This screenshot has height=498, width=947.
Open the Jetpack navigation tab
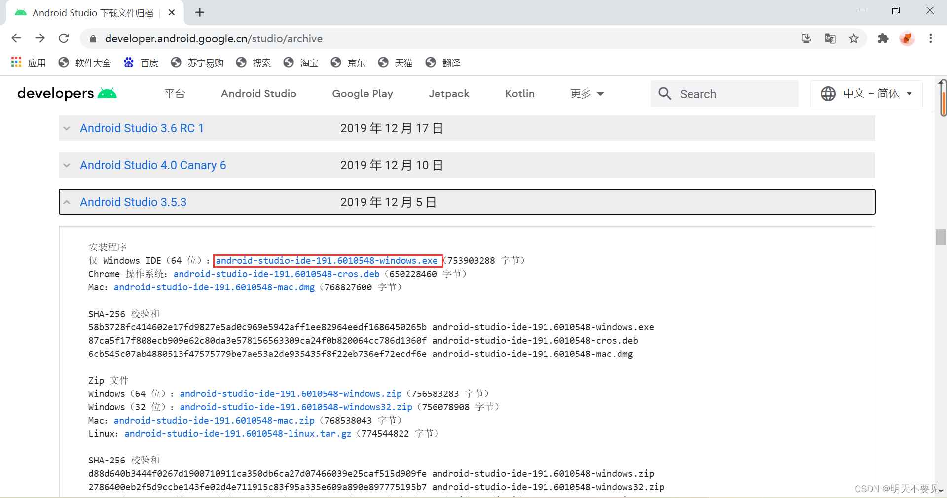pyautogui.click(x=449, y=94)
